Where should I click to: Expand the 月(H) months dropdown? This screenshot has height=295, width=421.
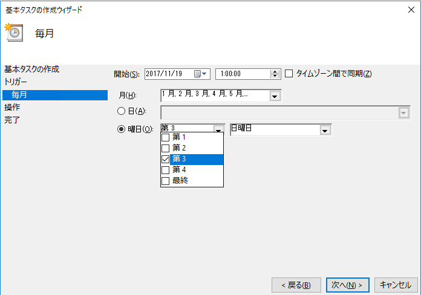coord(275,96)
